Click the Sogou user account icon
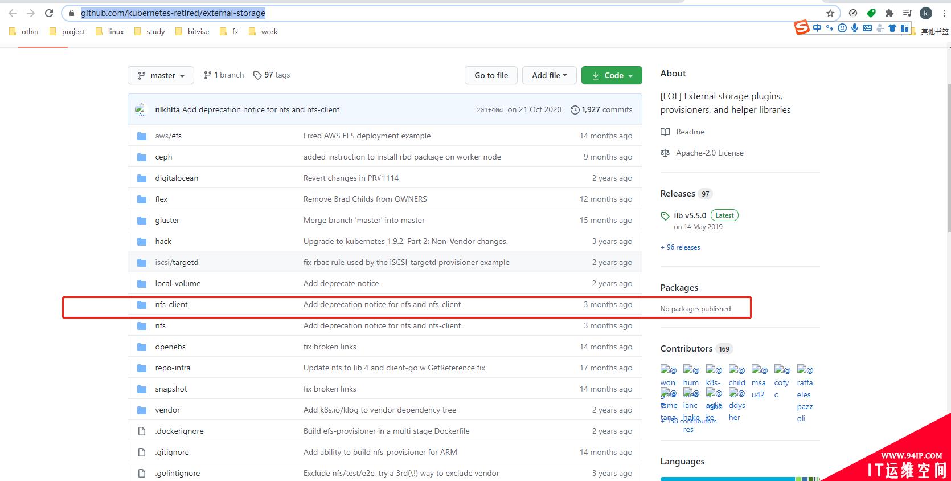The image size is (951, 481). click(x=880, y=28)
